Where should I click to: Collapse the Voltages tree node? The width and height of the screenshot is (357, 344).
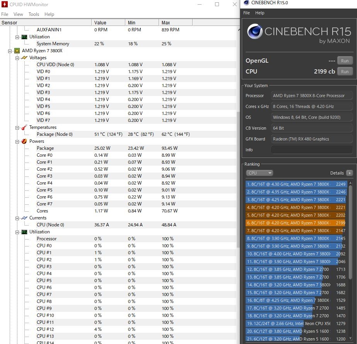coord(17,58)
